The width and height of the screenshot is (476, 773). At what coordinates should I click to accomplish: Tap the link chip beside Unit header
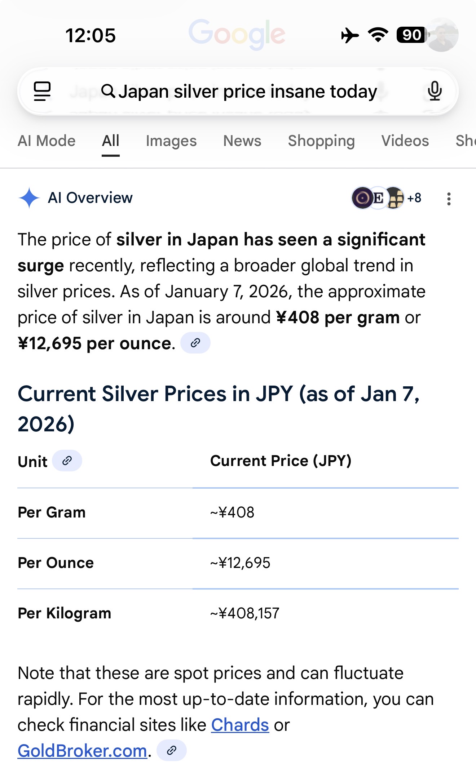coord(67,461)
